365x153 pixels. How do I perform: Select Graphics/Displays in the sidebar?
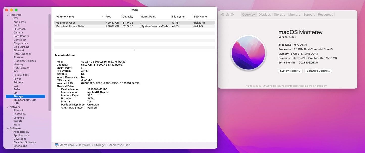pos(25,61)
